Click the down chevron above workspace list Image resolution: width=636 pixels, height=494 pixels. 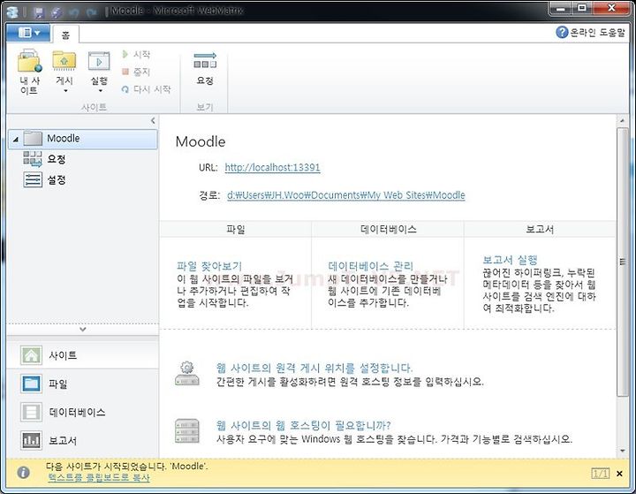pyautogui.click(x=83, y=330)
